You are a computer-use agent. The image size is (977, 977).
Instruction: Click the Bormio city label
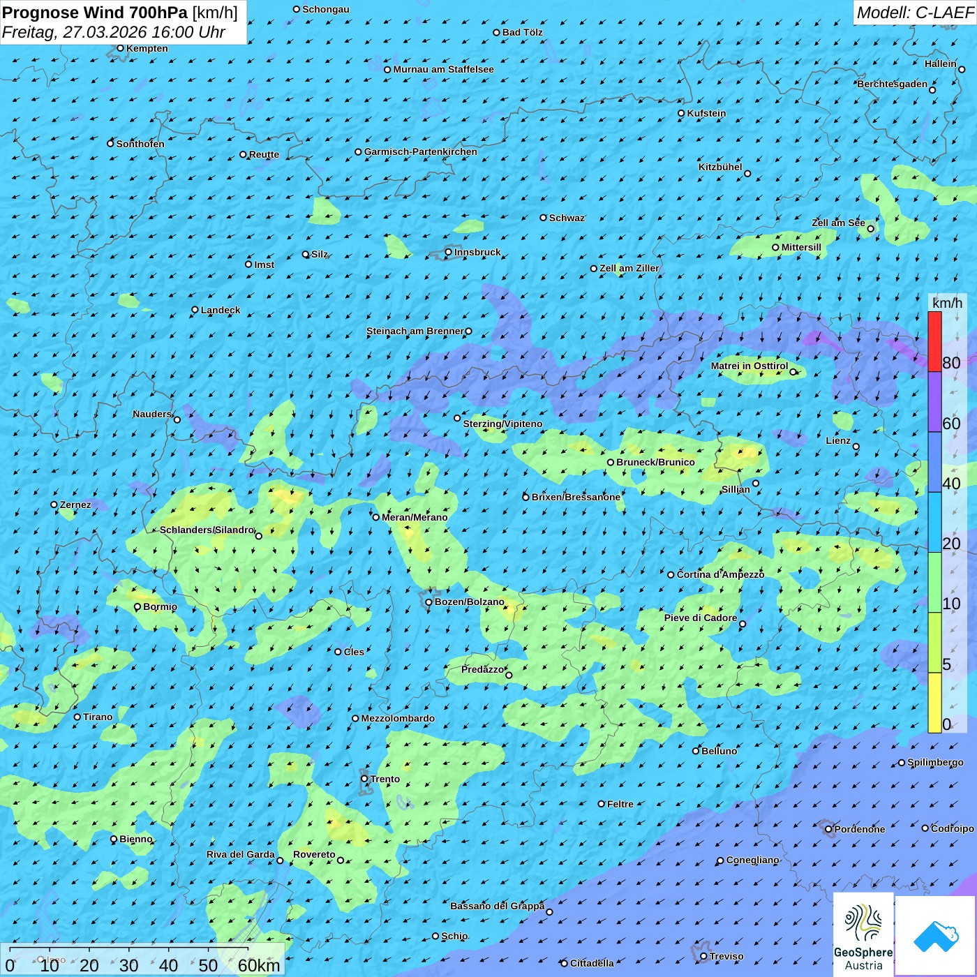[160, 606]
